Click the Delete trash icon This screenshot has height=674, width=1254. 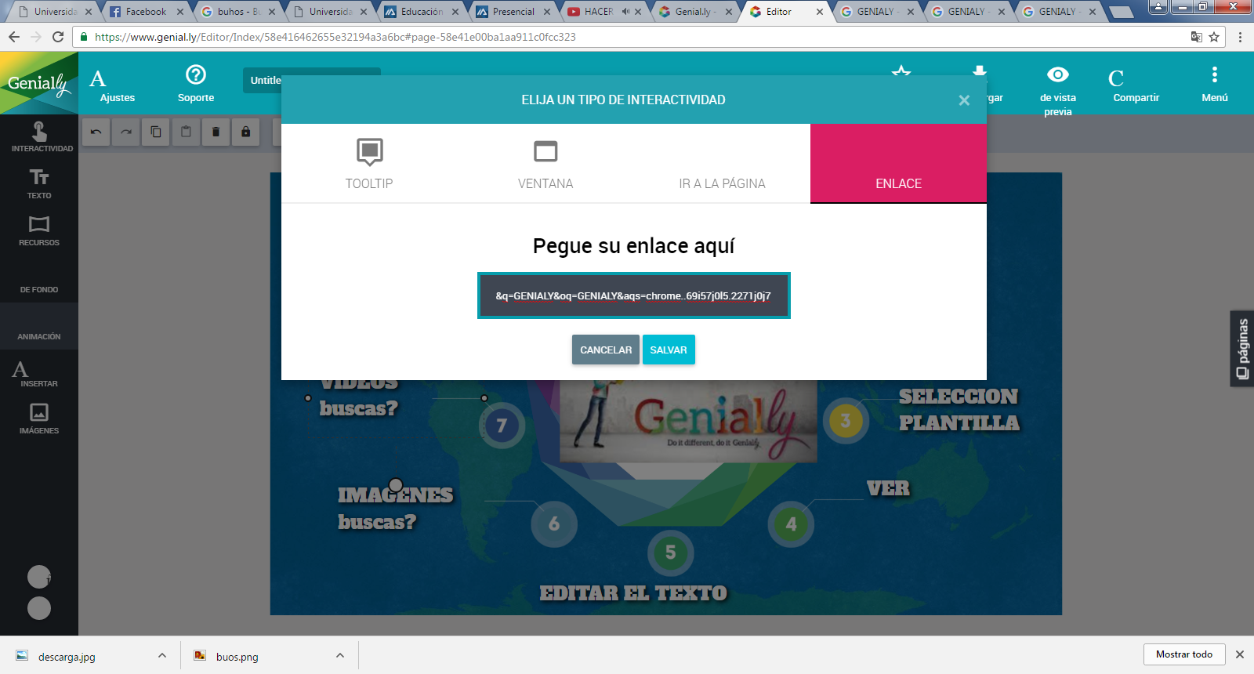tap(216, 132)
